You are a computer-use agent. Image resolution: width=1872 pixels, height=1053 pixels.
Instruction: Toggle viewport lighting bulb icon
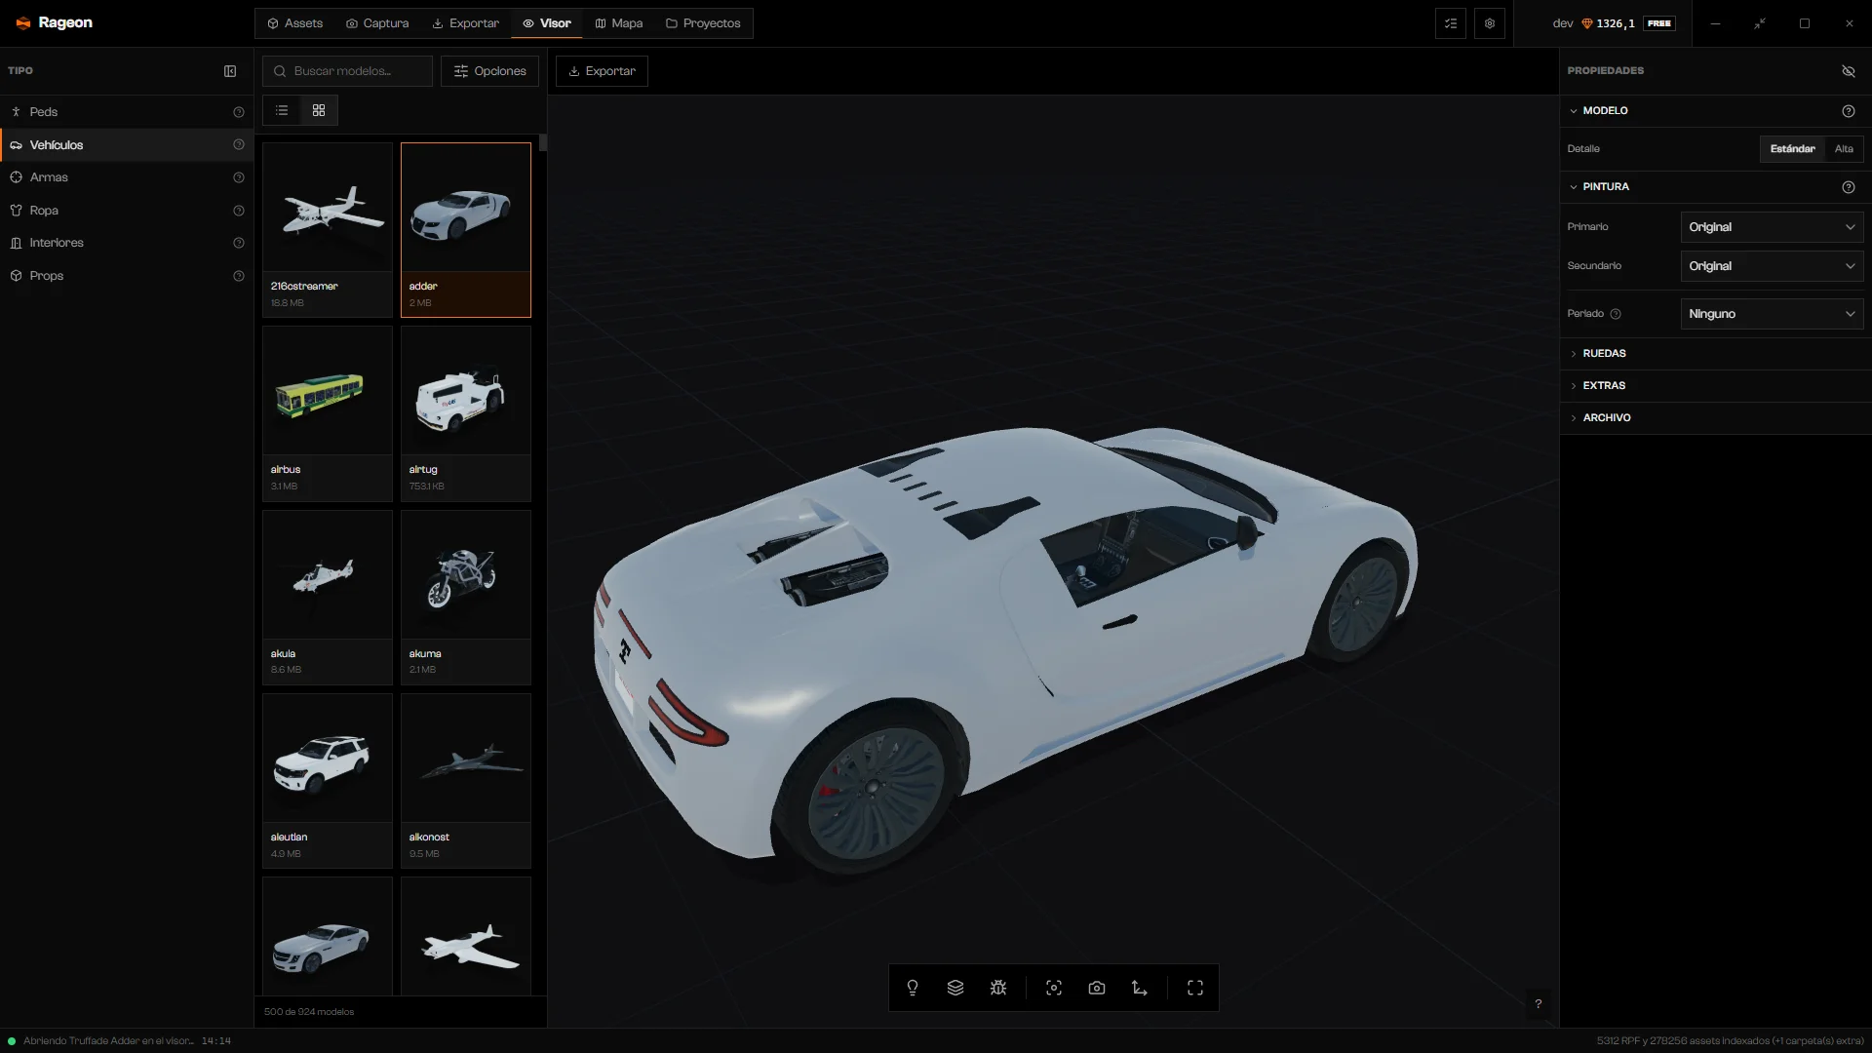[913, 988]
